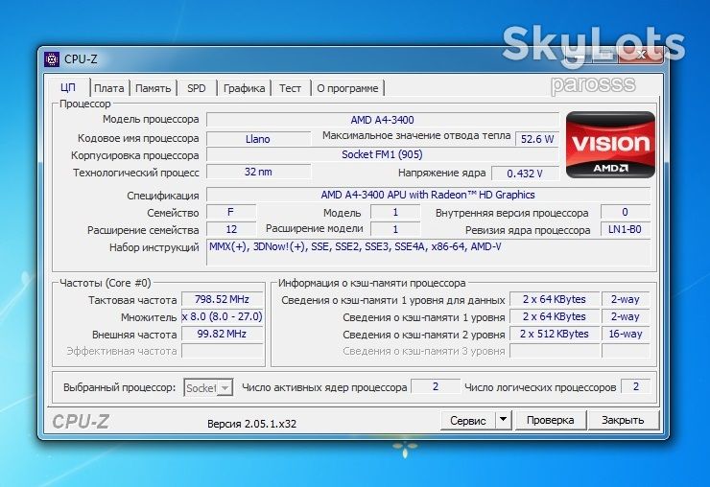This screenshot has width=710, height=487.
Task: Click the 16-way L2 cache value
Action: click(x=626, y=334)
